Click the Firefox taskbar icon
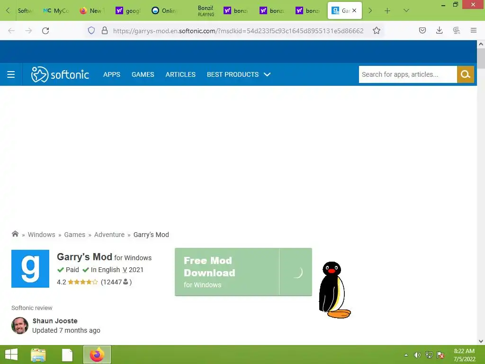Screen dimensions: 485x364 click(97, 355)
